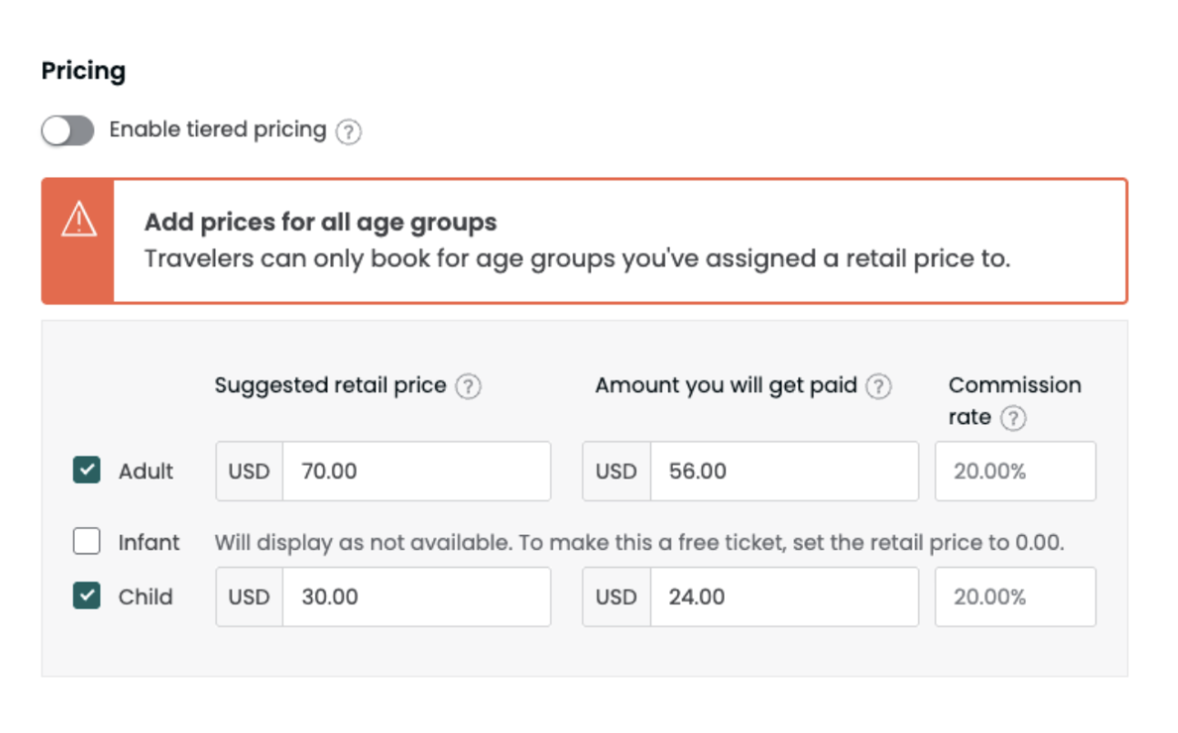Focus the Adult amount paid field showing 56.00

(x=782, y=471)
